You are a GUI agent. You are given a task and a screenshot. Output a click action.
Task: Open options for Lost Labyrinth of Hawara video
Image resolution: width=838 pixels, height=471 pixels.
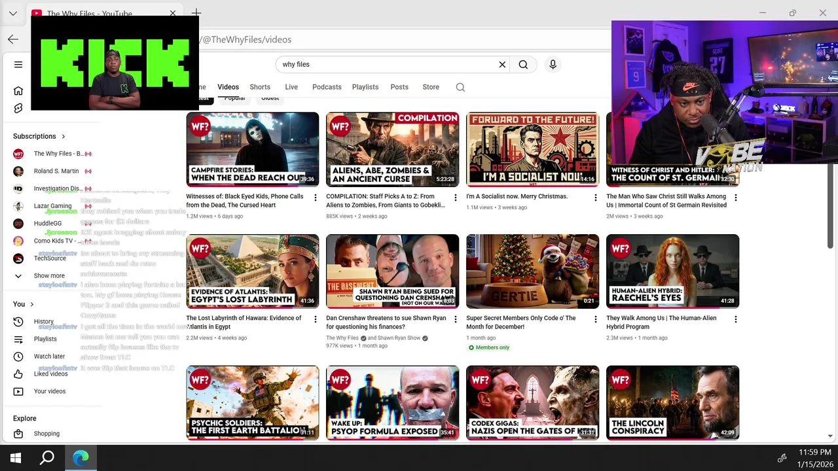316,319
